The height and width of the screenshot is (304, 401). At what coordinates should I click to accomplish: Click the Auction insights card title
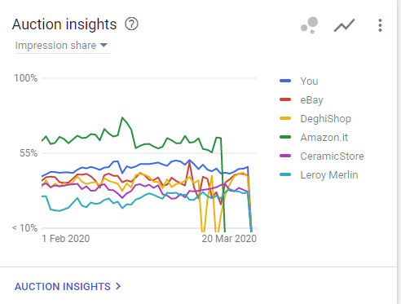pos(64,24)
